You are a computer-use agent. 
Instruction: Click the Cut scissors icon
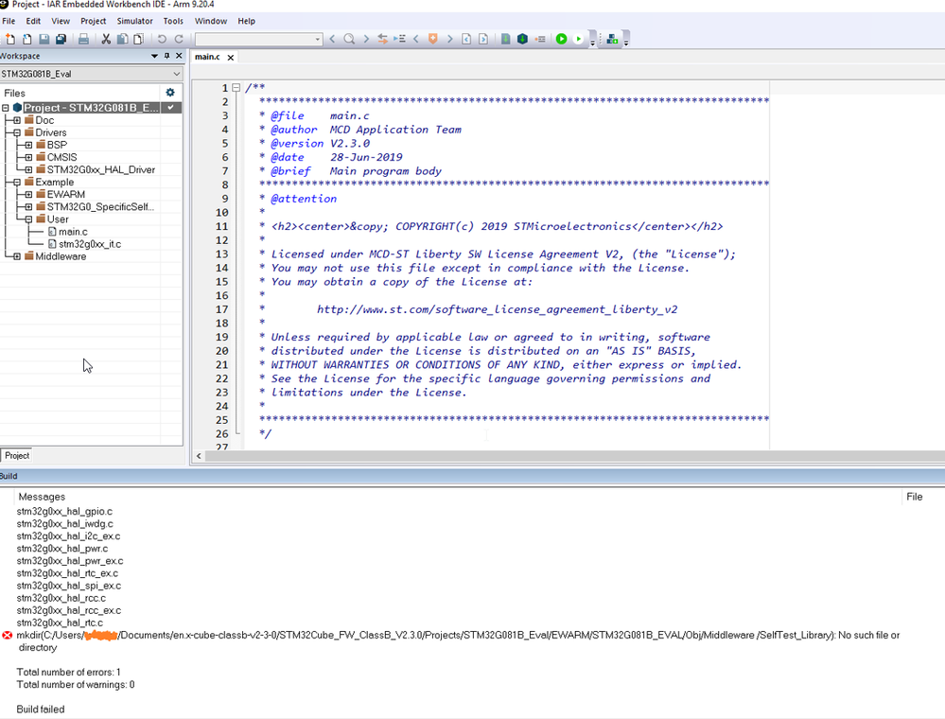[x=106, y=39]
